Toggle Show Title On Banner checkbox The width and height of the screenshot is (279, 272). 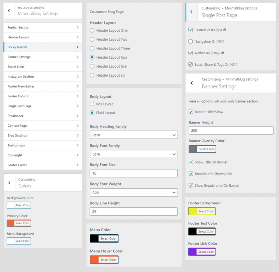click(191, 162)
